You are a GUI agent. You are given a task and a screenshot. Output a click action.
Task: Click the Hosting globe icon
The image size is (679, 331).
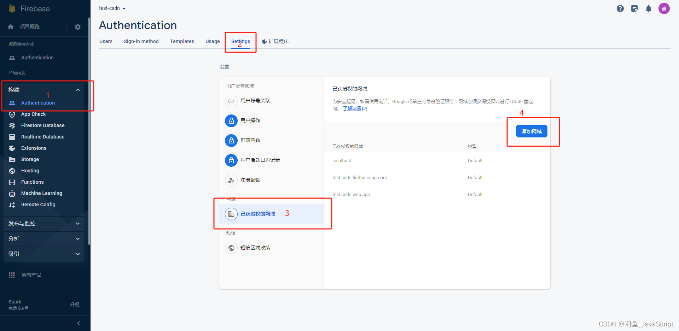pos(12,171)
